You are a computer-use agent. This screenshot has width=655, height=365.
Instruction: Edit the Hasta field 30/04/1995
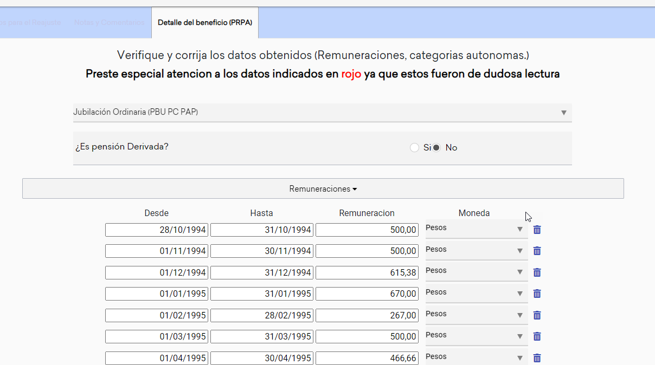(262, 358)
